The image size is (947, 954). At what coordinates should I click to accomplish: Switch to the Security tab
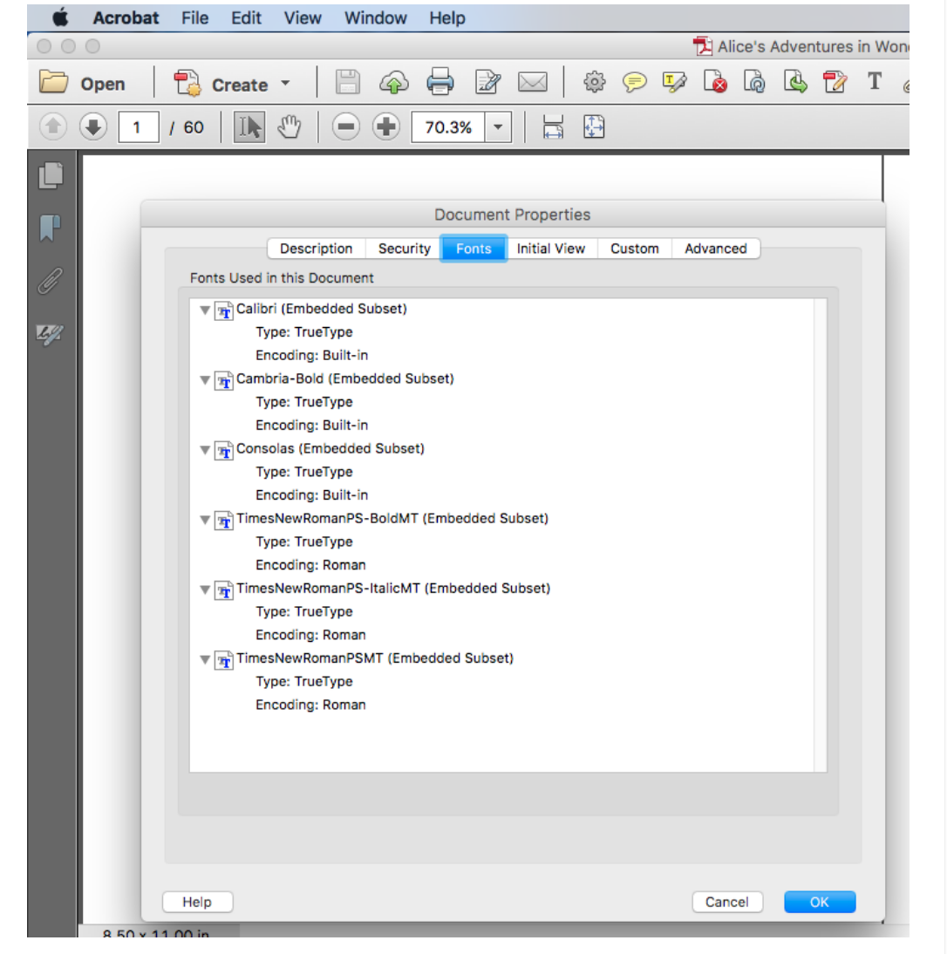coord(405,249)
